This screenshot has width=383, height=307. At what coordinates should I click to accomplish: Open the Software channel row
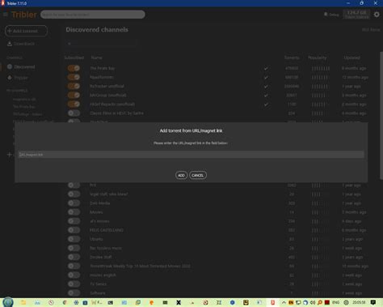click(x=98, y=292)
